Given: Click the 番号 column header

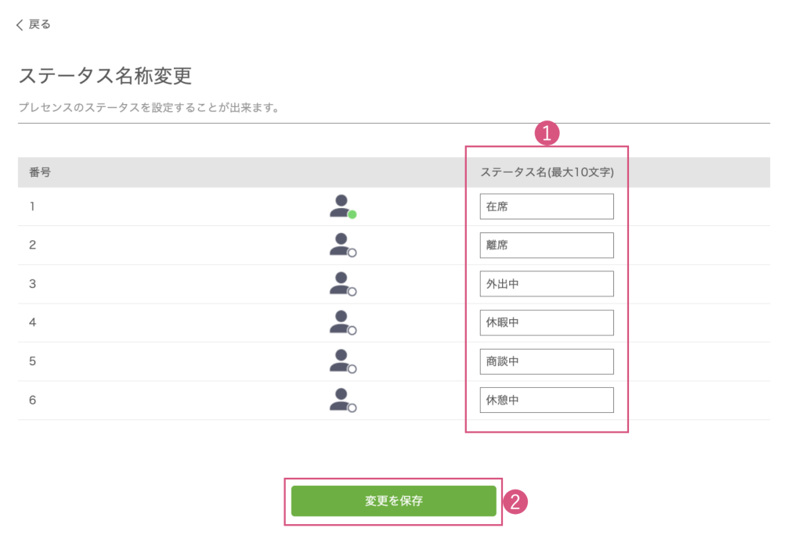Looking at the screenshot, I should 40,173.
